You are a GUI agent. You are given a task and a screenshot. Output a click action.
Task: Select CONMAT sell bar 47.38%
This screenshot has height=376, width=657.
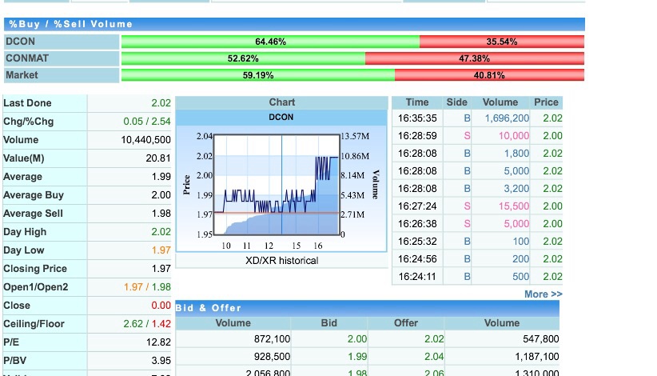474,58
